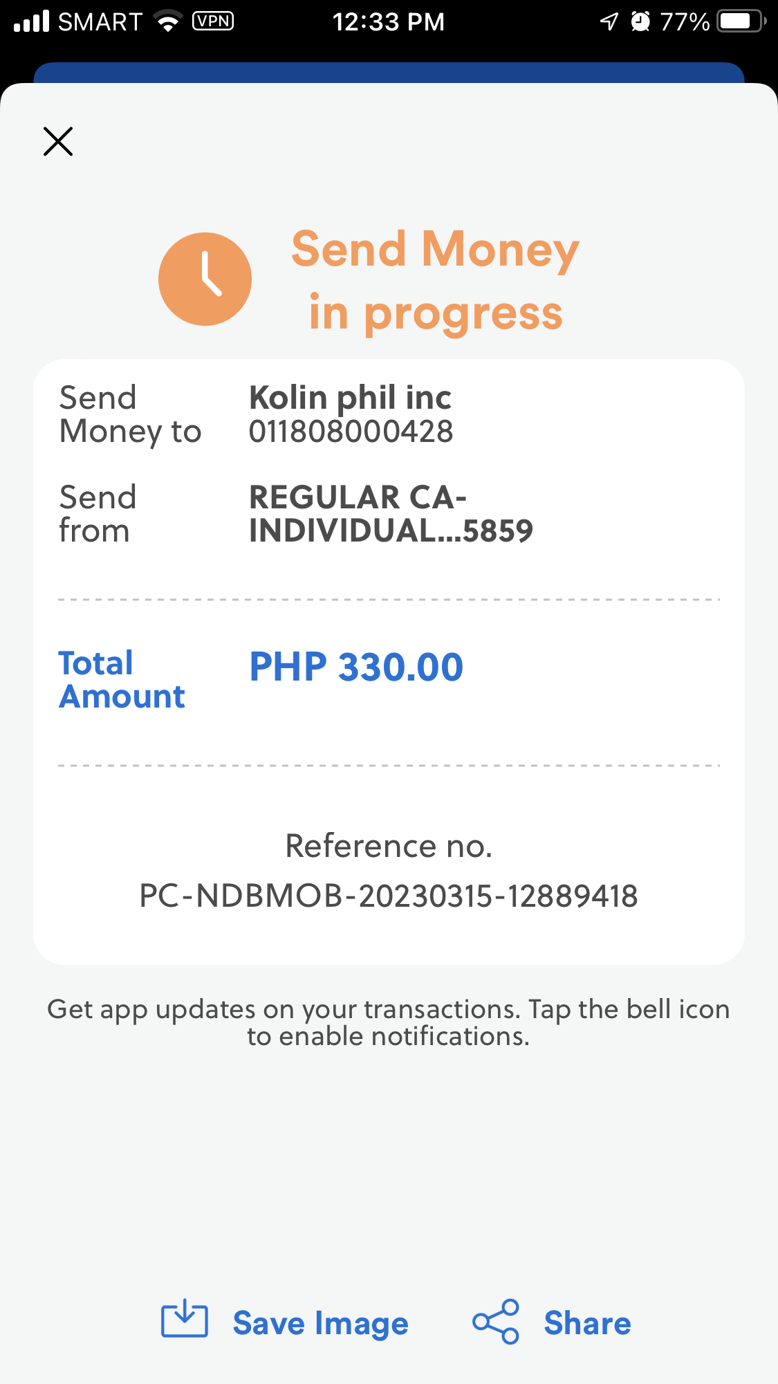Tap the recipient account number 011808000428
This screenshot has width=778, height=1384.
tap(351, 432)
